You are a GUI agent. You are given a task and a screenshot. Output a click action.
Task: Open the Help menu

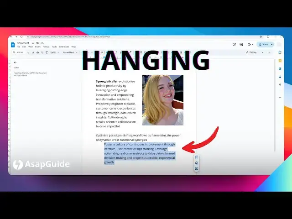pyautogui.click(x=73, y=47)
